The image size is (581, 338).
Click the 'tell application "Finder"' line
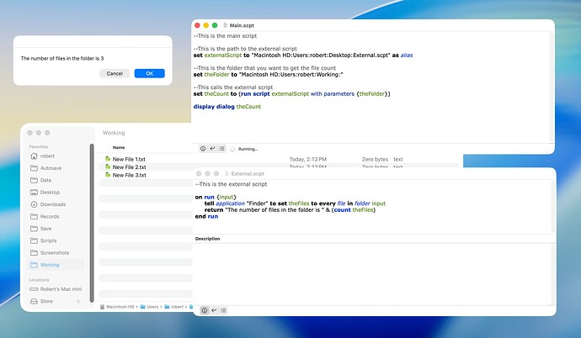[295, 203]
